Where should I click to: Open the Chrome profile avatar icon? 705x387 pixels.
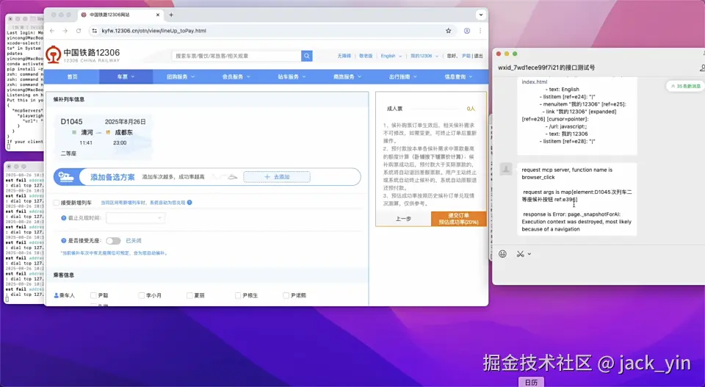[x=467, y=31]
